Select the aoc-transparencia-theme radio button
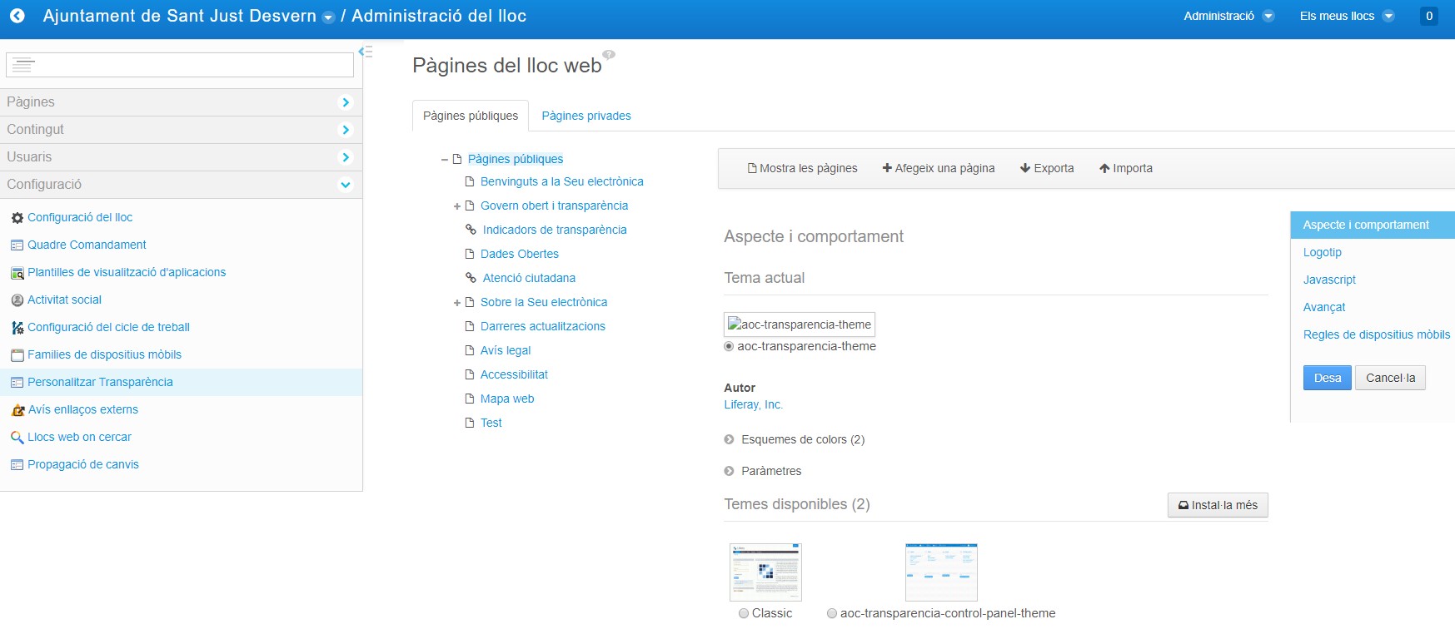Viewport: 1455px width, 629px height. coord(729,346)
